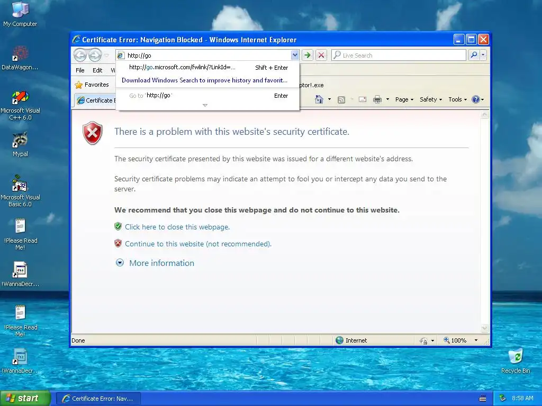The width and height of the screenshot is (542, 406).
Task: Click the system tray clock 8:58 AM
Action: click(522, 398)
